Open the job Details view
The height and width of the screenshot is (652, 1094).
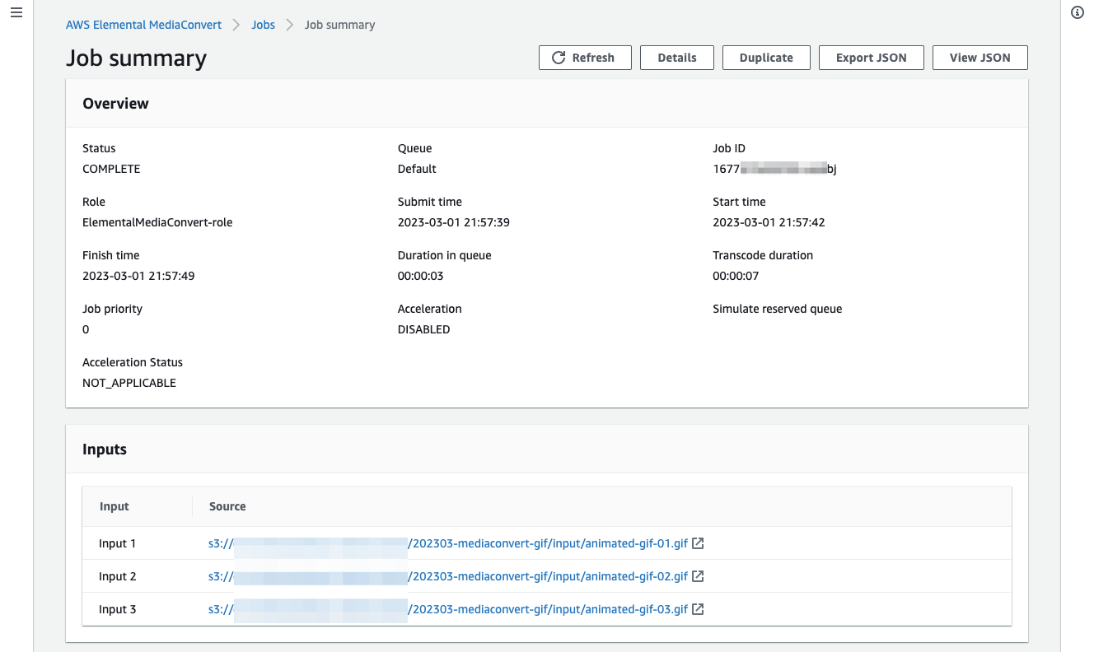(677, 58)
